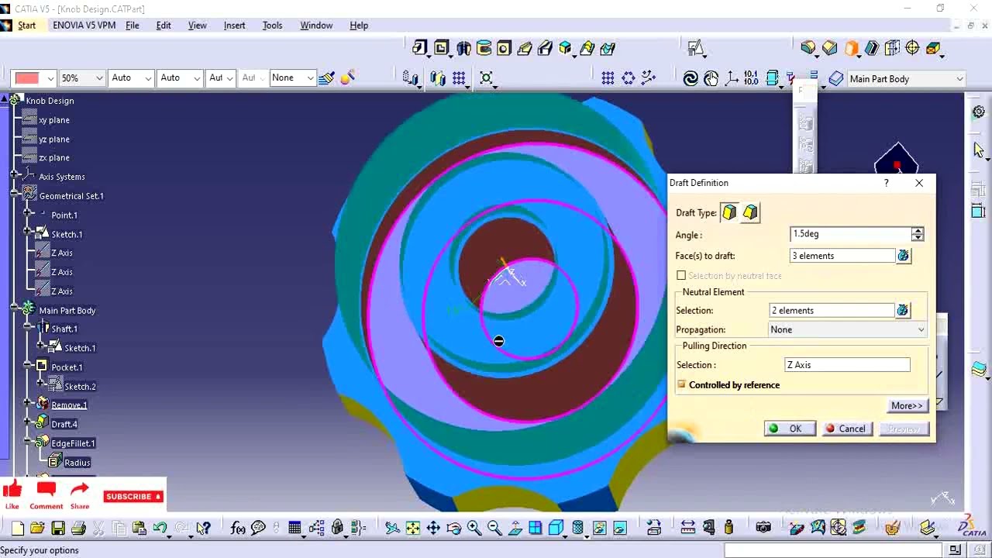The height and width of the screenshot is (558, 992).
Task: Select the variable draft type option
Action: (750, 212)
